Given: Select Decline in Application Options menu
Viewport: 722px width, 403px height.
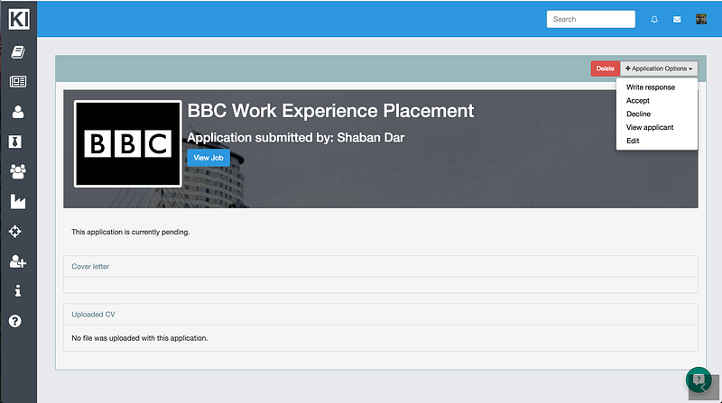Looking at the screenshot, I should (638, 114).
